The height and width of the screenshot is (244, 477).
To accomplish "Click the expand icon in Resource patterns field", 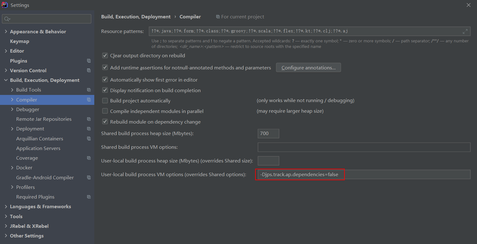I will coord(465,31).
